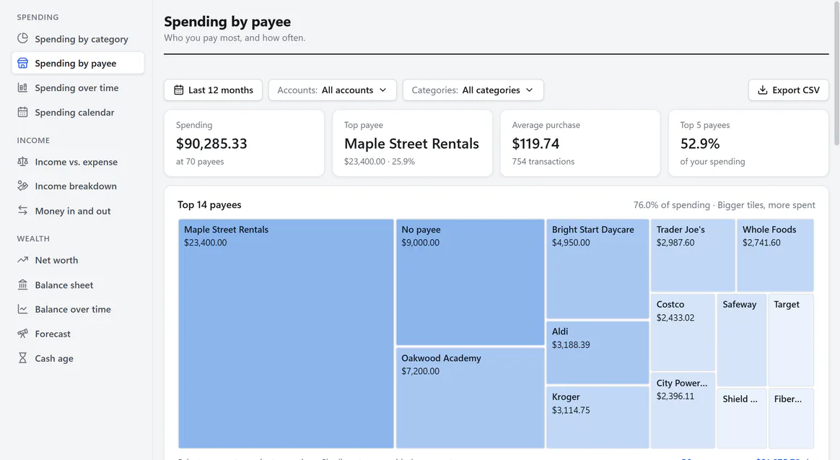Click the Spending calendar icon
The image size is (840, 460).
[22, 112]
